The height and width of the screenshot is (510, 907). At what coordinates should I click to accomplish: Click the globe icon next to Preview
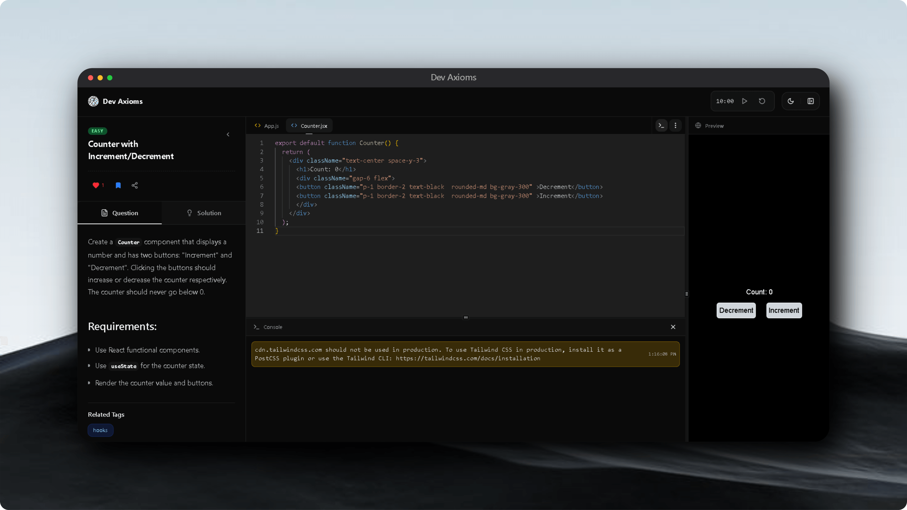coord(698,125)
